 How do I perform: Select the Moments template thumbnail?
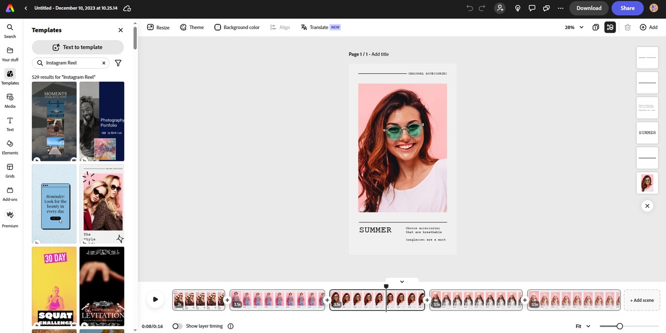click(54, 121)
